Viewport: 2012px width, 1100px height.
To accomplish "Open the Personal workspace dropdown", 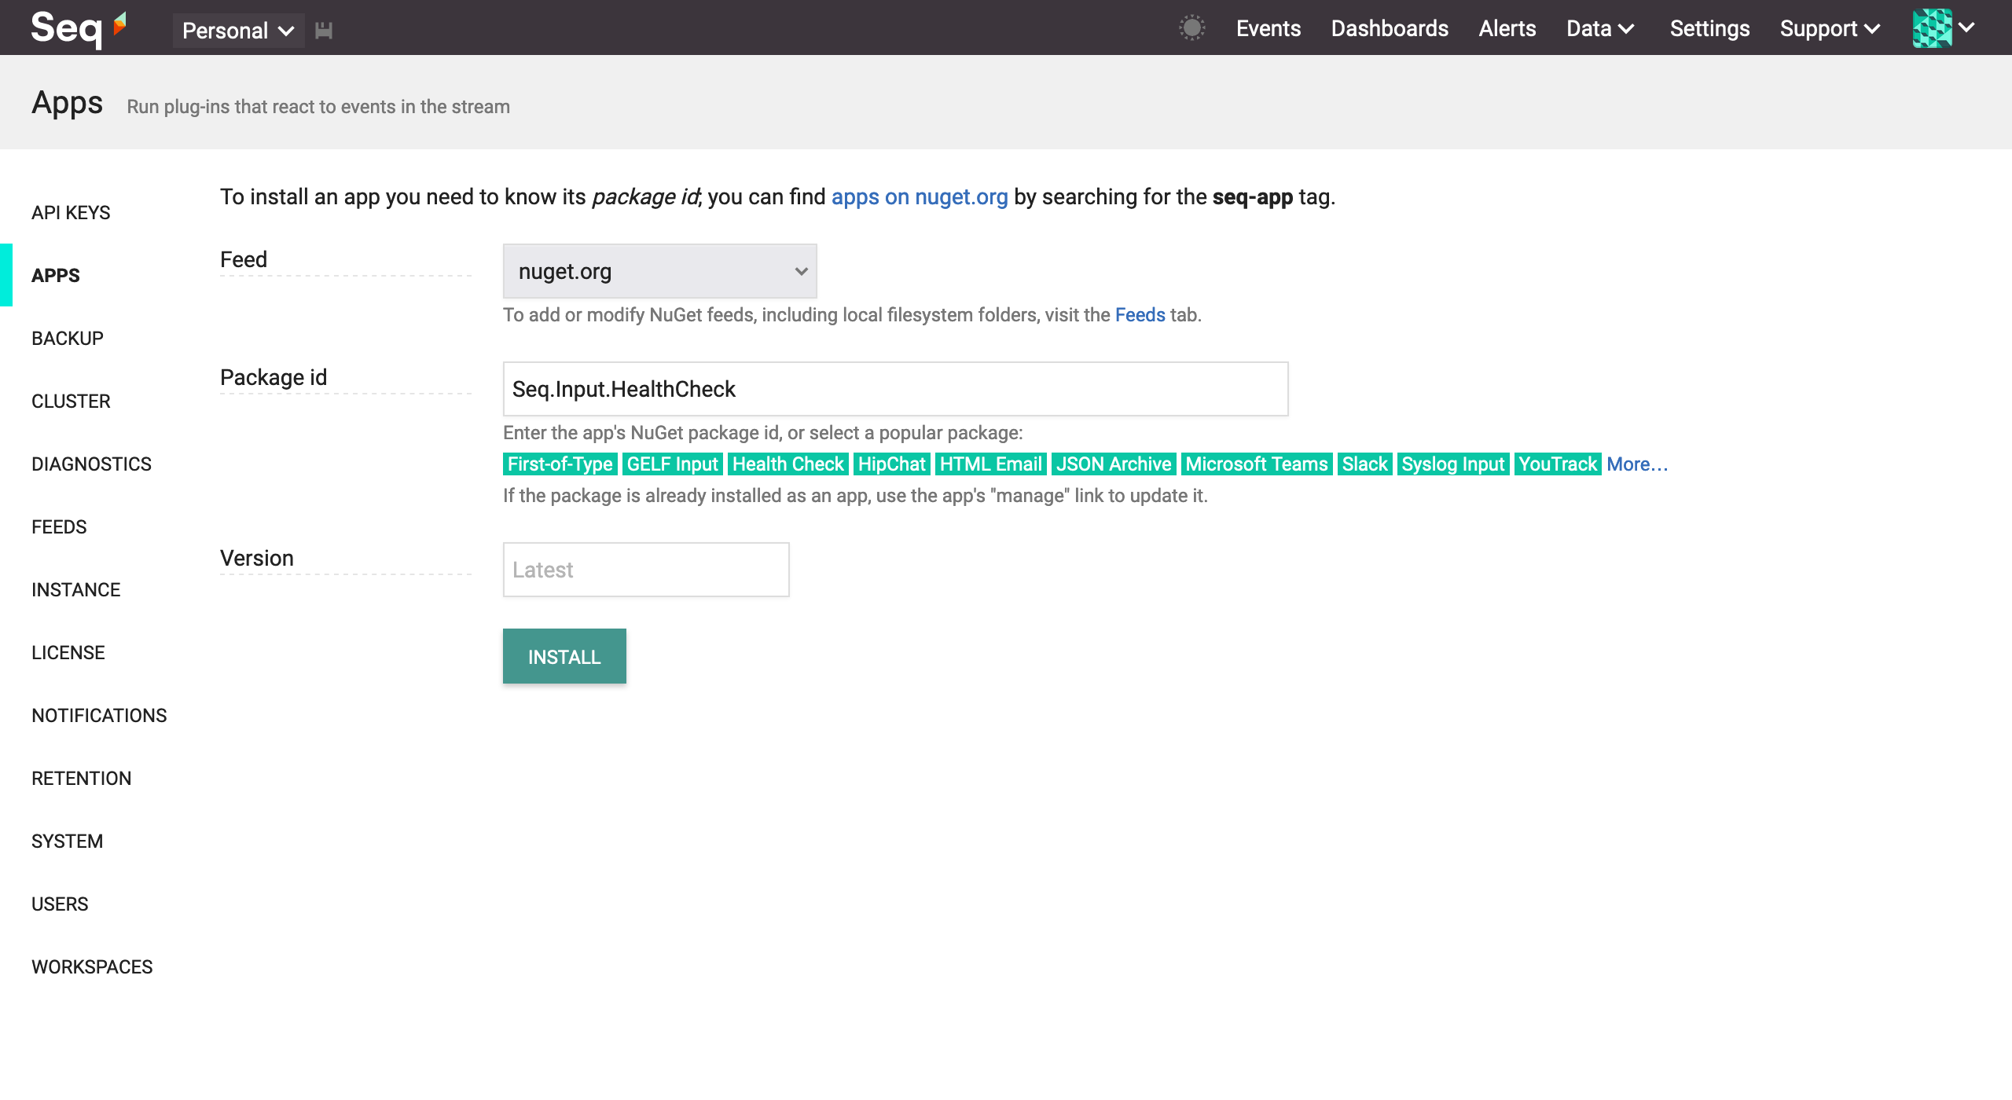I will tap(237, 31).
